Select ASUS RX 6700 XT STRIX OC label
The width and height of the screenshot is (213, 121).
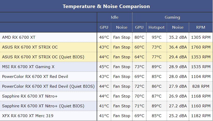(30, 47)
